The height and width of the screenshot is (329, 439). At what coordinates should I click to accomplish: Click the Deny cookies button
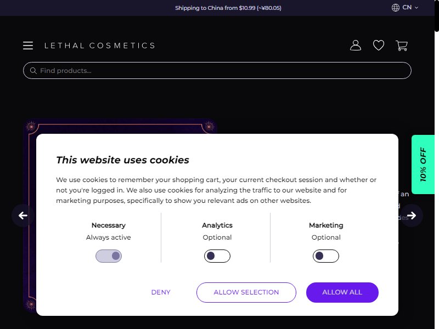(161, 292)
